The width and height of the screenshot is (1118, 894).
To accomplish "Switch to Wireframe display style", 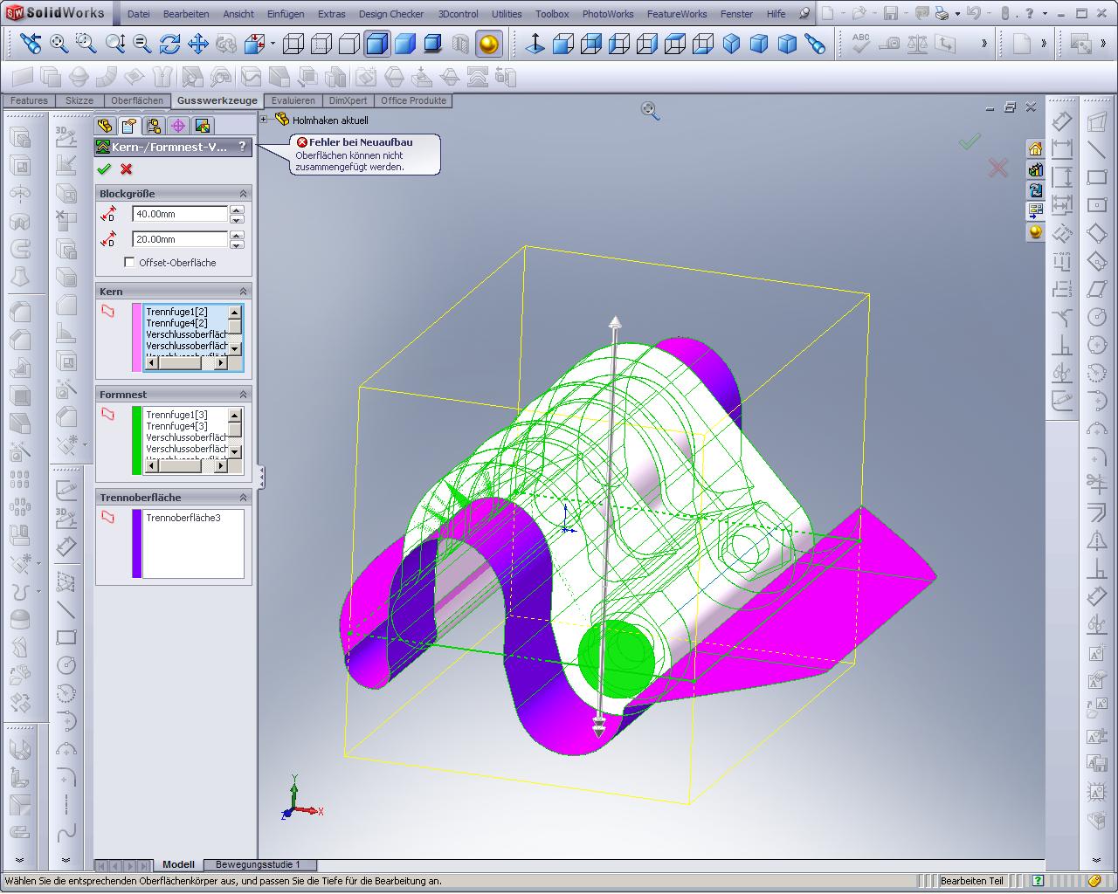I will coord(293,44).
